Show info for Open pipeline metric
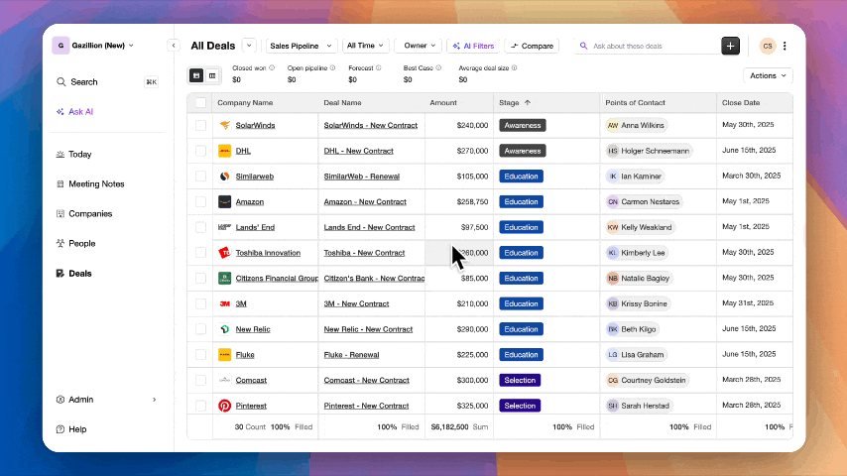Viewport: 847px width, 476px height. click(333, 68)
